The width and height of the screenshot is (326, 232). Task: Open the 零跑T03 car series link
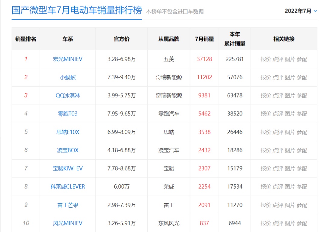68,114
